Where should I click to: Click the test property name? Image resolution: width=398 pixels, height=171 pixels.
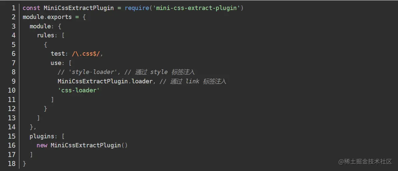point(58,54)
